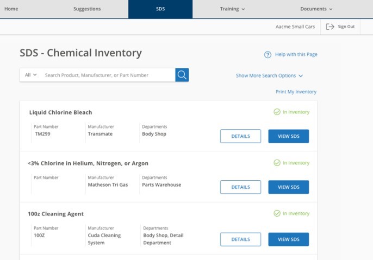
Task: Click manufacturer Matheson Tri Gas
Action: [x=108, y=185]
